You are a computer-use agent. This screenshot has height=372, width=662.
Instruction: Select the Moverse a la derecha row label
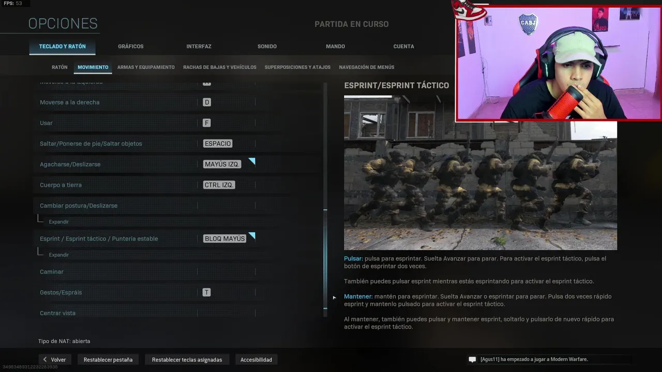point(70,102)
